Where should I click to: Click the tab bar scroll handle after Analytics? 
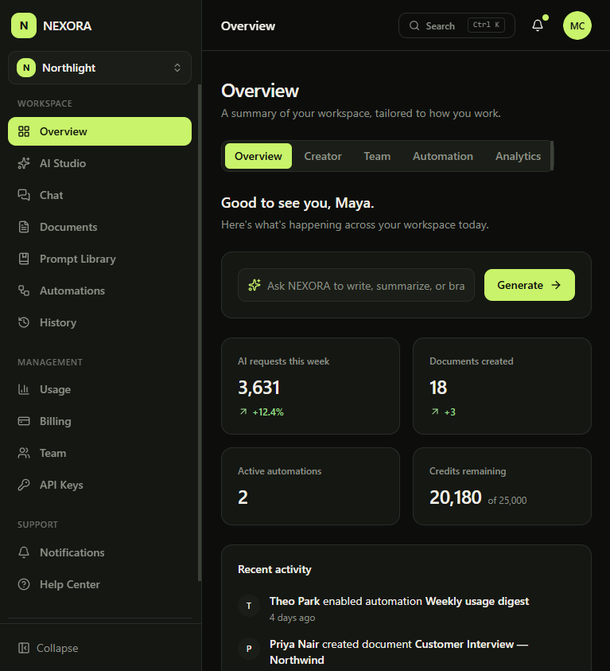click(552, 156)
